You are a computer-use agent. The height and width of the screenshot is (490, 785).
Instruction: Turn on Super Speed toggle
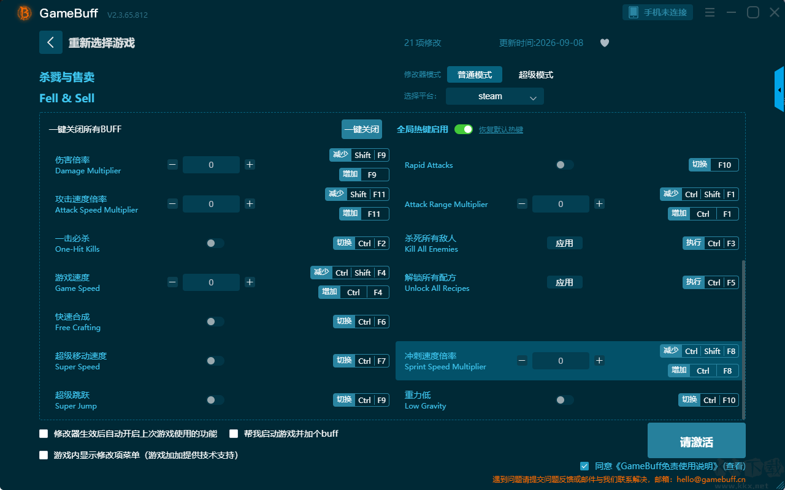tap(215, 361)
